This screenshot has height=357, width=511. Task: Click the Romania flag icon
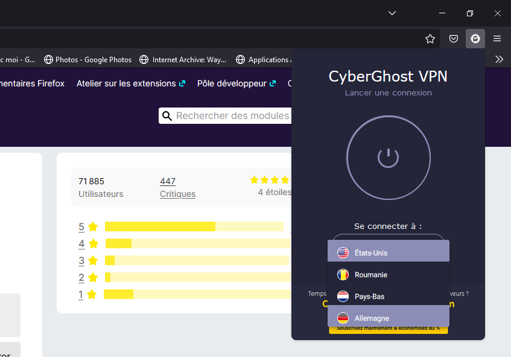pyautogui.click(x=343, y=274)
